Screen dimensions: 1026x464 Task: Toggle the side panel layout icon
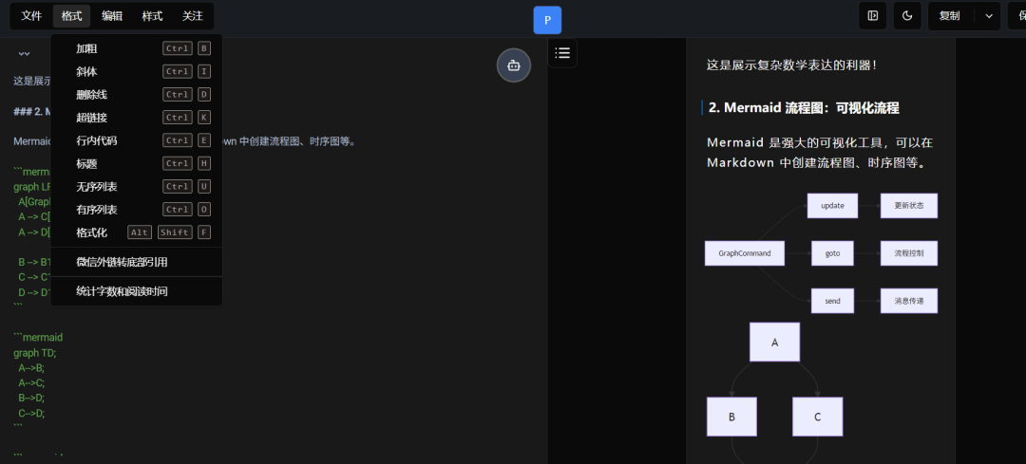[x=873, y=16]
